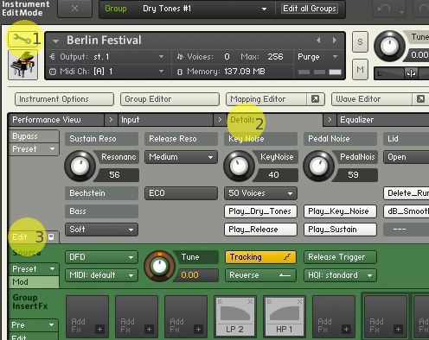429x340 pixels.
Task: Click the grand piano instrument thumbnail
Action: pyautogui.click(x=23, y=64)
